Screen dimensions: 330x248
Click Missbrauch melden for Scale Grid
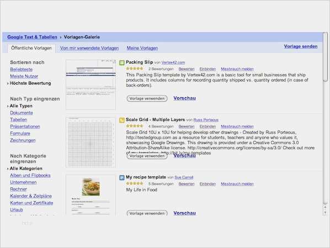pyautogui.click(x=237, y=126)
